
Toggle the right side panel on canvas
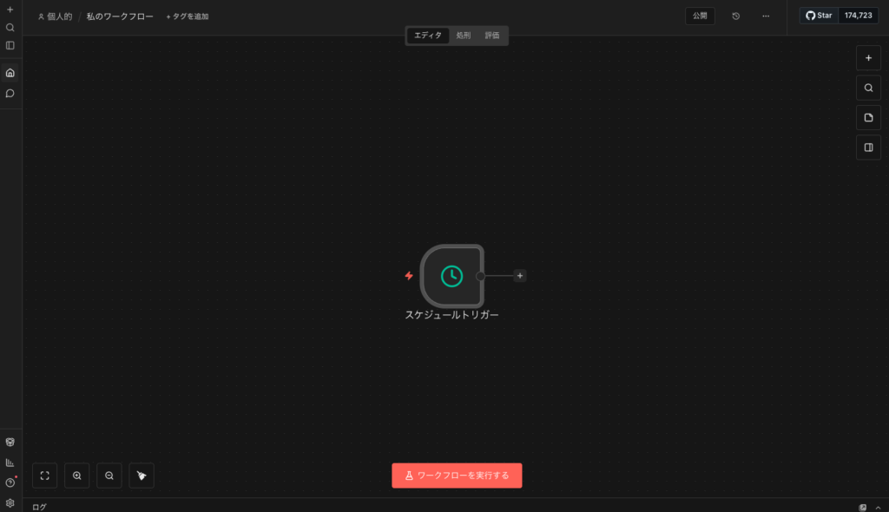[x=868, y=148]
